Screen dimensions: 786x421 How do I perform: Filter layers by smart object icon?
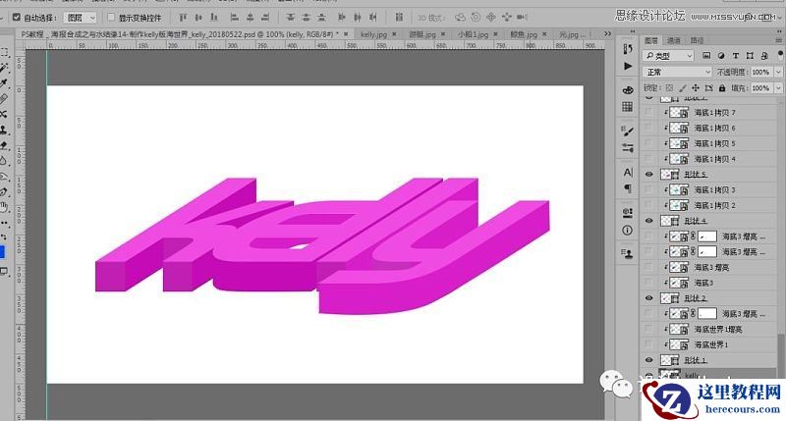point(764,56)
